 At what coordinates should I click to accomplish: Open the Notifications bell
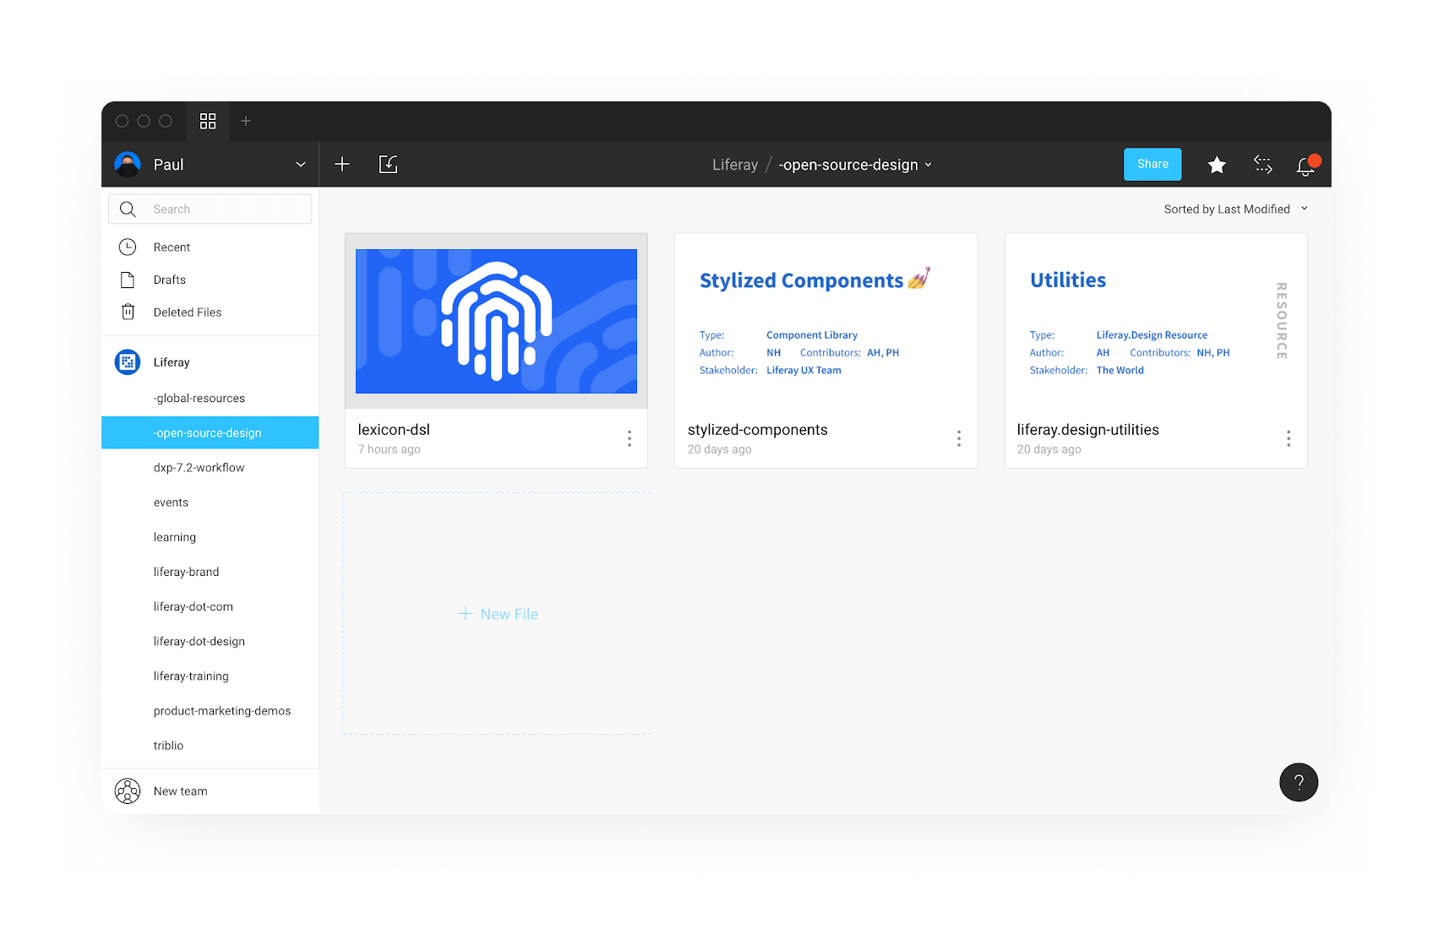1305,164
